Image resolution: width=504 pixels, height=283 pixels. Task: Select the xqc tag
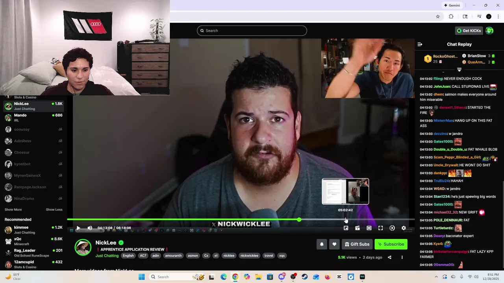[282, 255]
